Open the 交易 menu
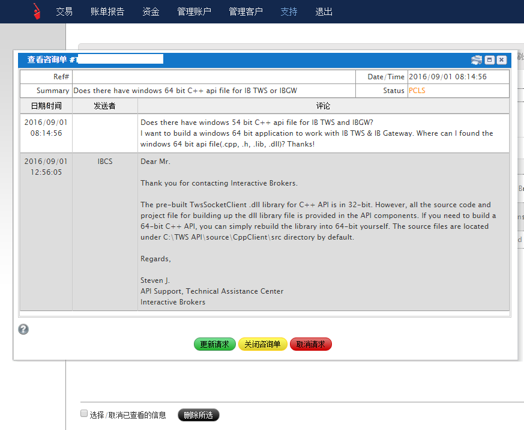The image size is (524, 430). 64,11
